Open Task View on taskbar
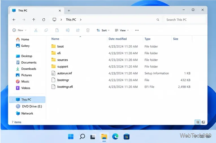 click(93, 137)
